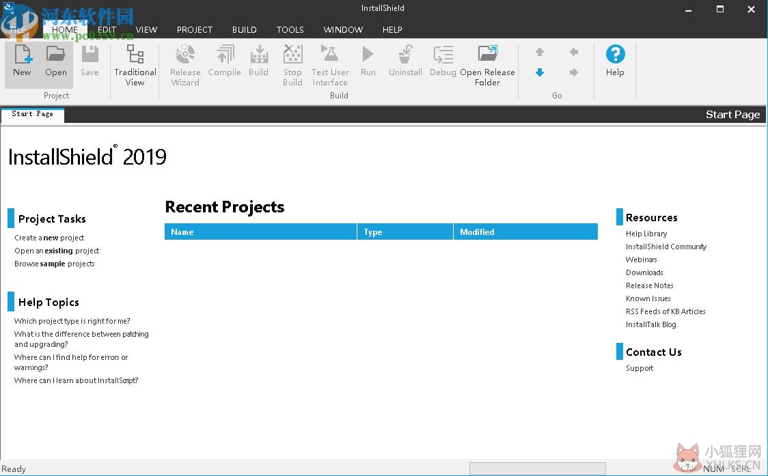Screen dimensions: 768x476
Task: Click the Webinars link
Action: click(641, 260)
